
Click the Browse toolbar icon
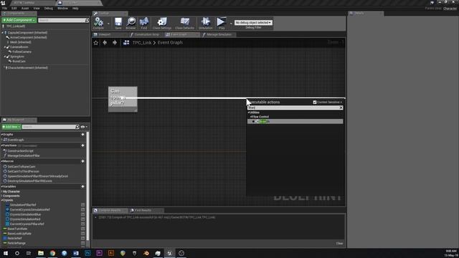tap(131, 23)
